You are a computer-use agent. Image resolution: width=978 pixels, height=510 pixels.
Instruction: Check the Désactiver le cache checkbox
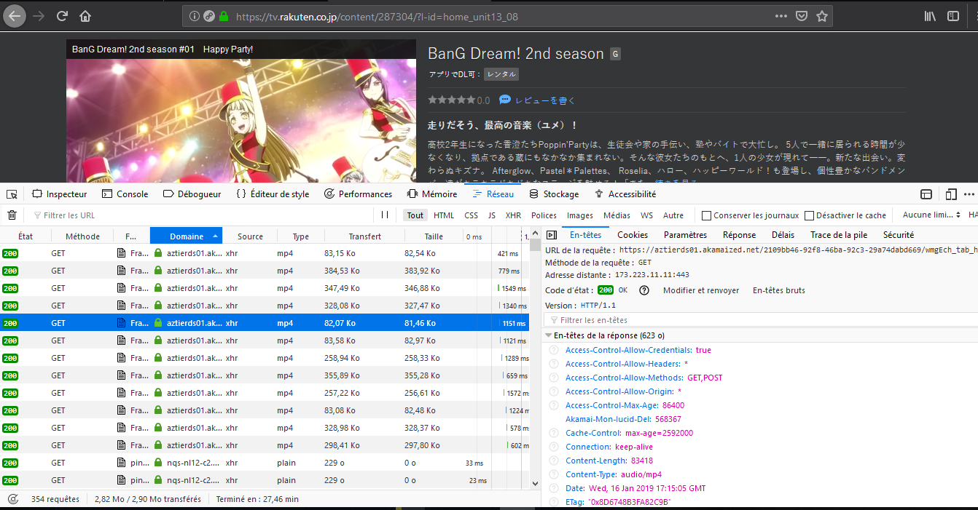pyautogui.click(x=809, y=215)
